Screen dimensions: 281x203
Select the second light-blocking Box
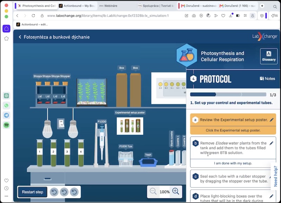point(135,90)
